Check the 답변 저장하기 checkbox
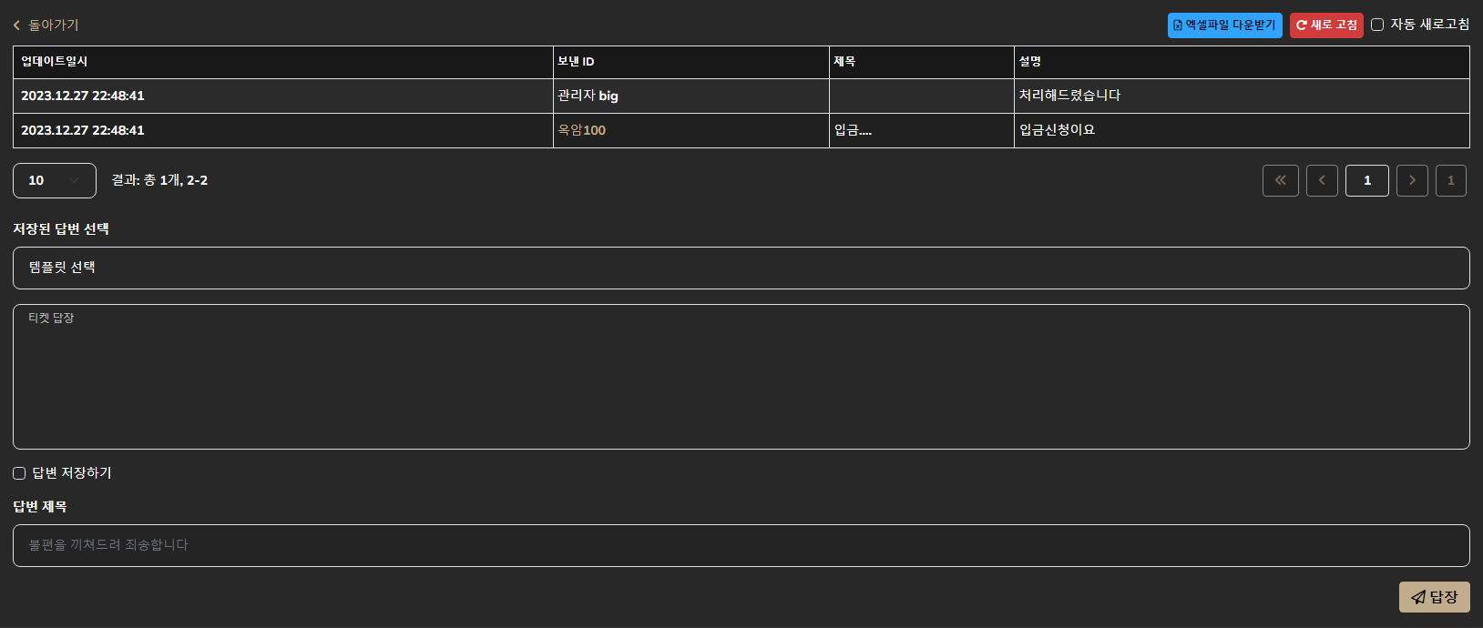Viewport: 1483px width, 628px height. pos(19,473)
